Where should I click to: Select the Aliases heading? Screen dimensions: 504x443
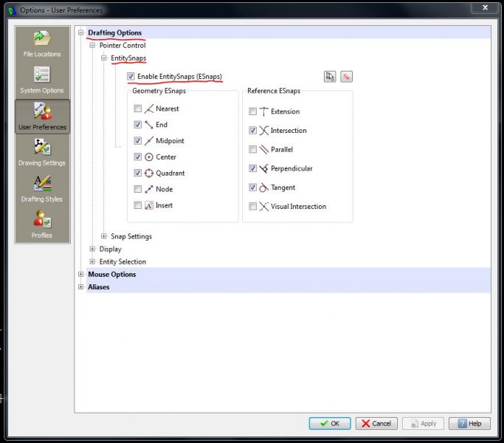tap(99, 287)
